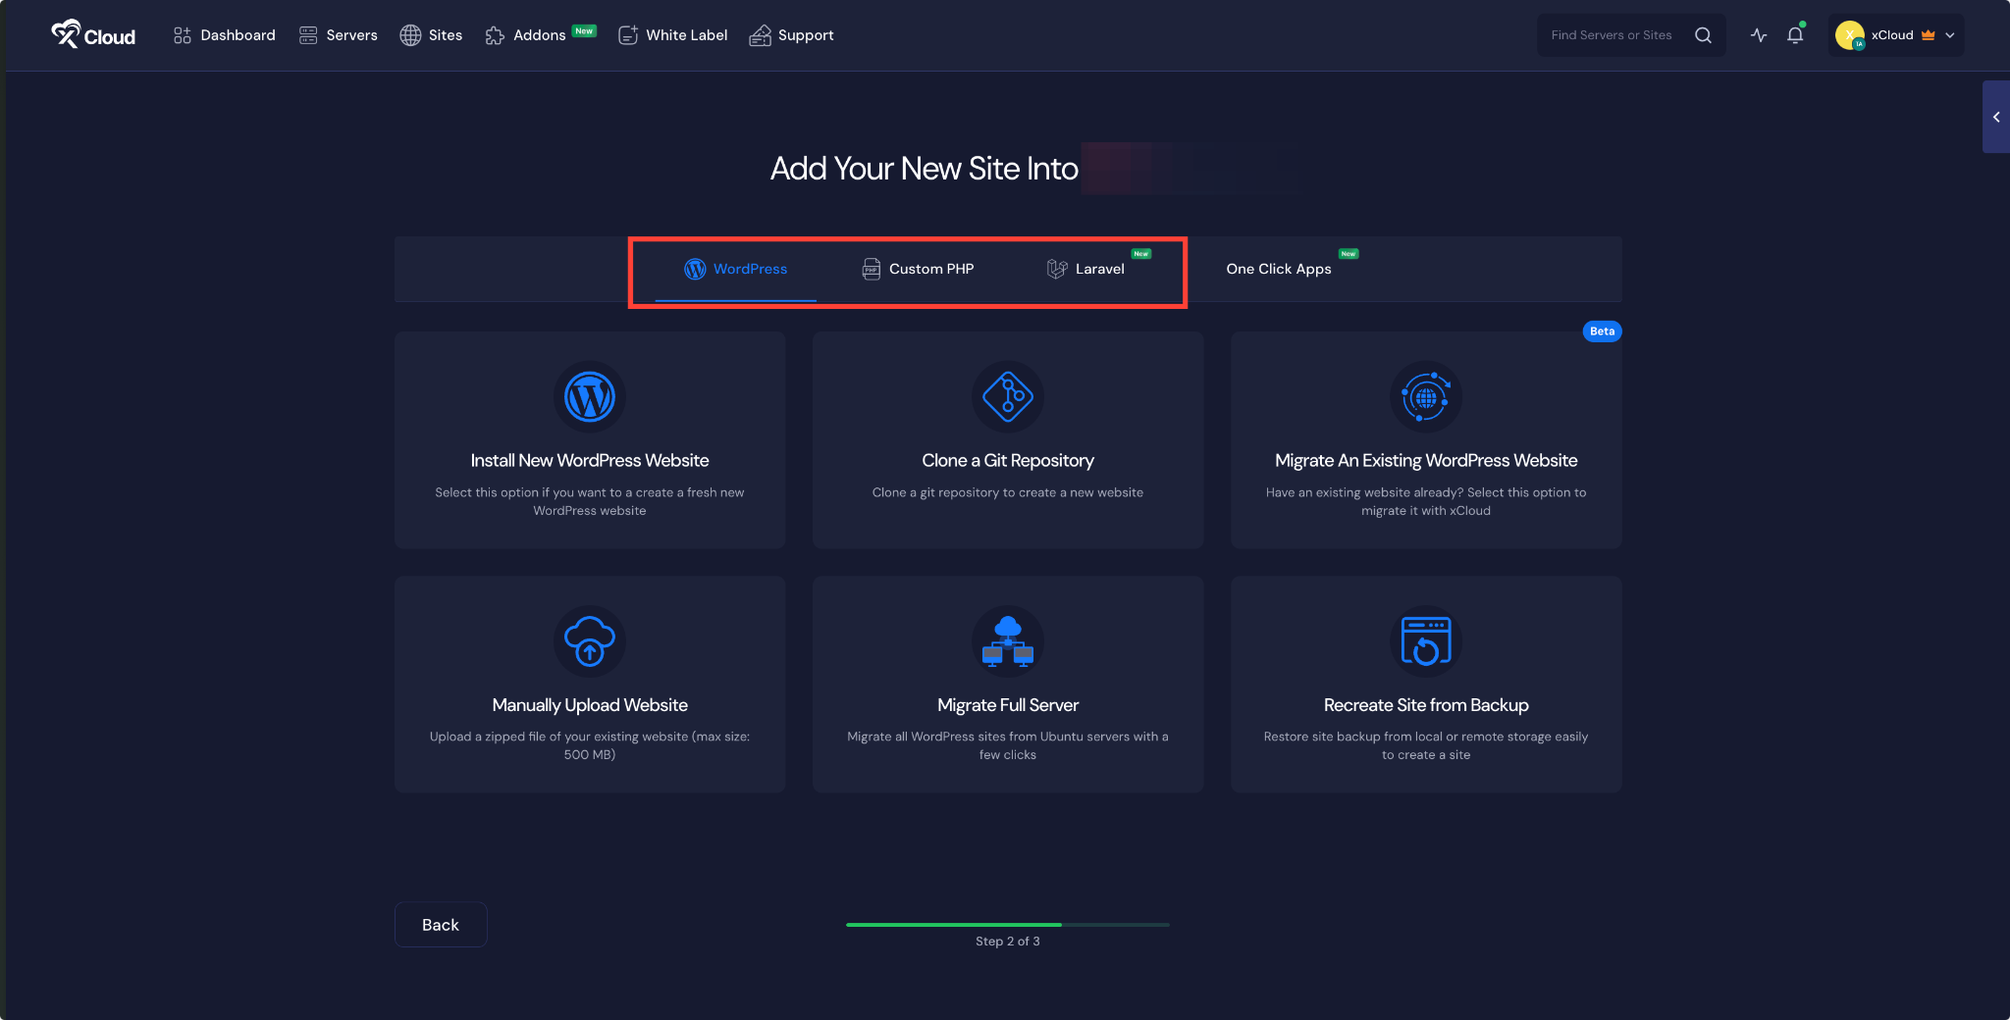Open the activity monitor icon
The height and width of the screenshot is (1020, 2010).
tap(1757, 35)
